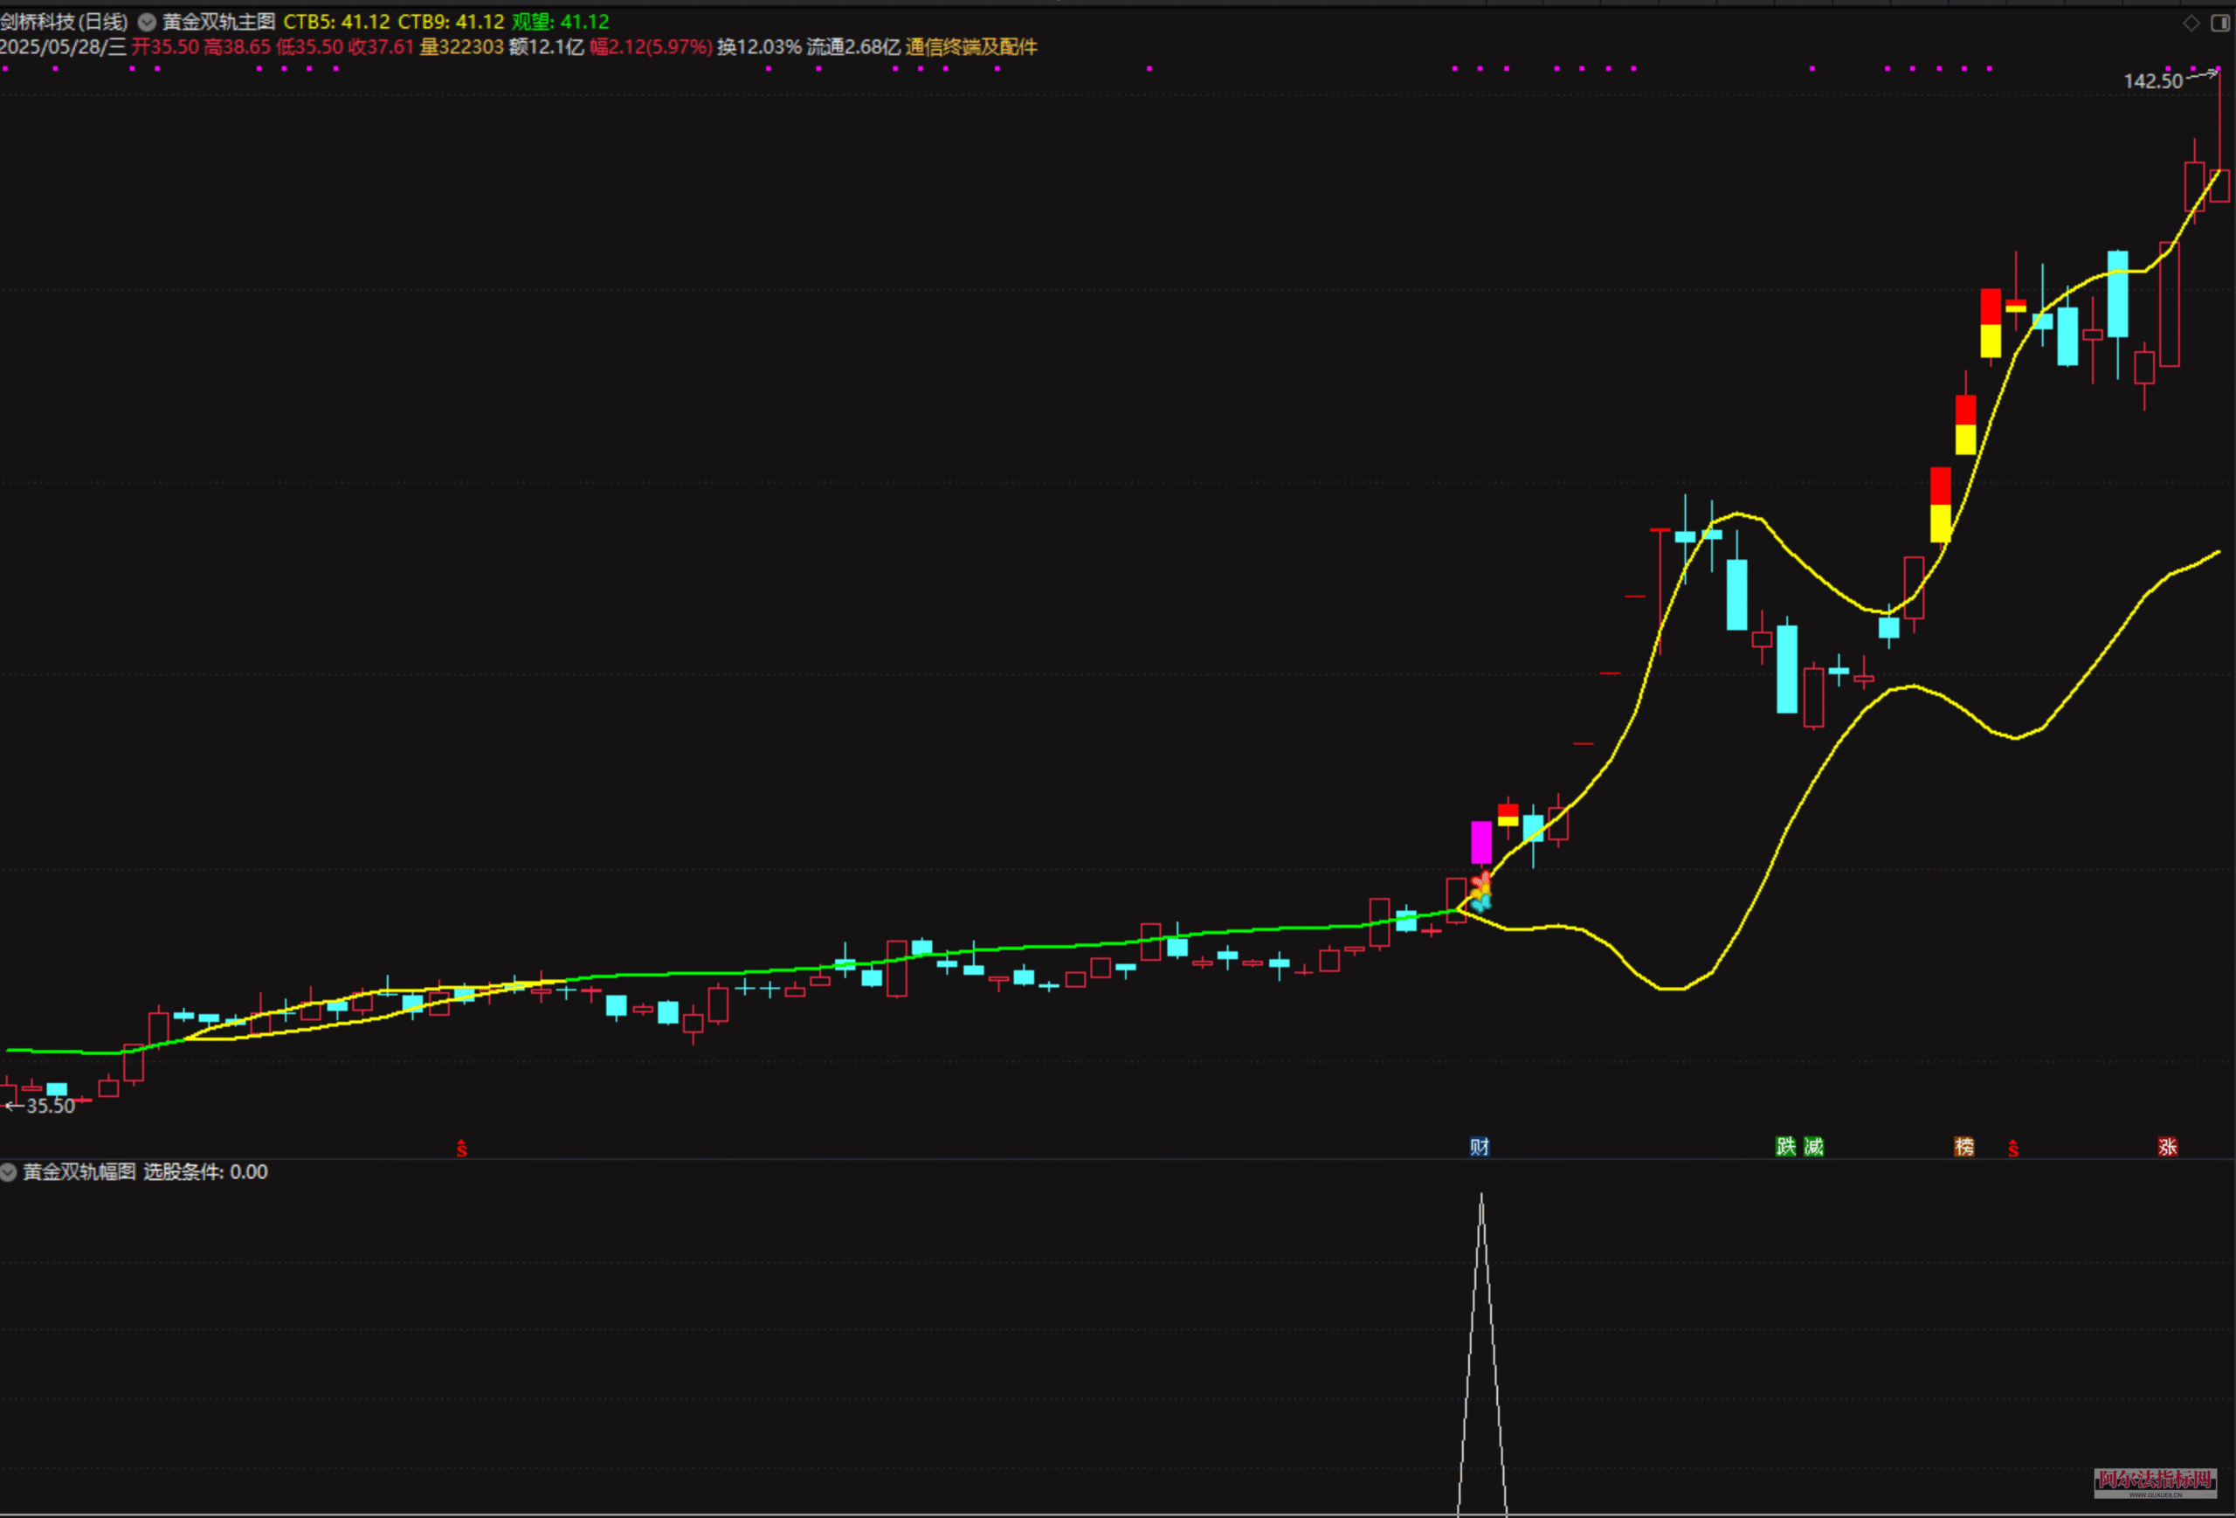Click the magenta candlestick after the signal
The width and height of the screenshot is (2236, 1518).
tap(1480, 842)
